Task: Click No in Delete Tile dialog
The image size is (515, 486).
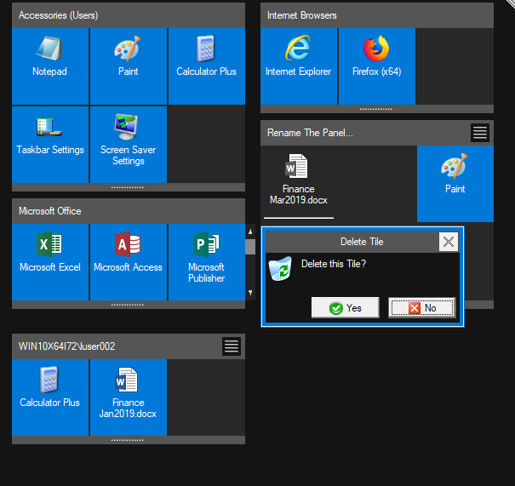Action: click(x=421, y=308)
